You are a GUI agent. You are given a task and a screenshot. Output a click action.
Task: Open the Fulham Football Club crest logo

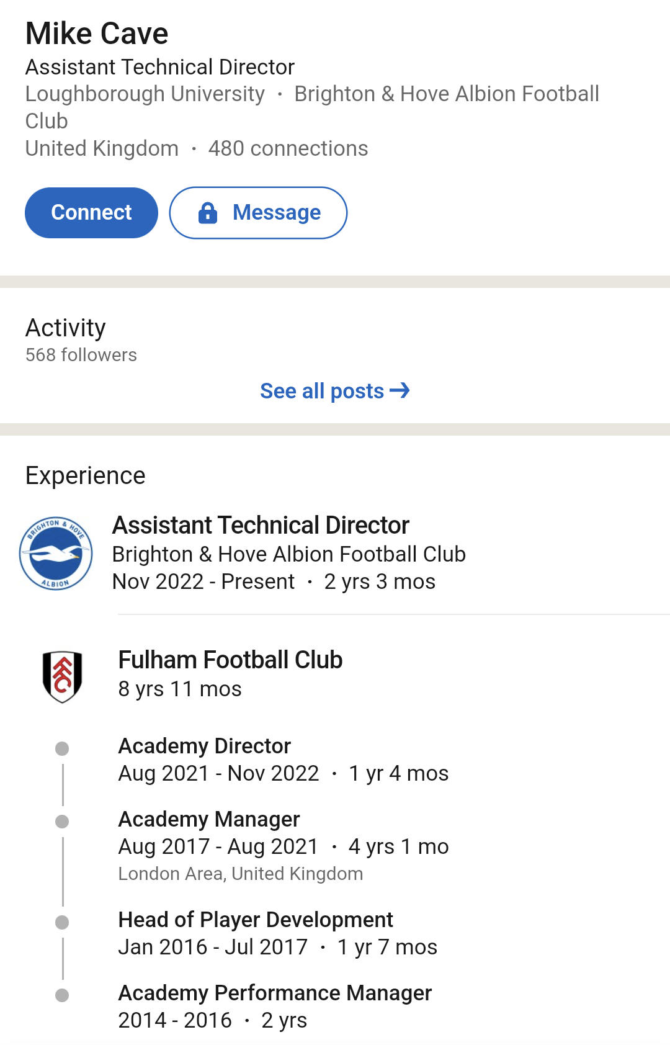[62, 676]
